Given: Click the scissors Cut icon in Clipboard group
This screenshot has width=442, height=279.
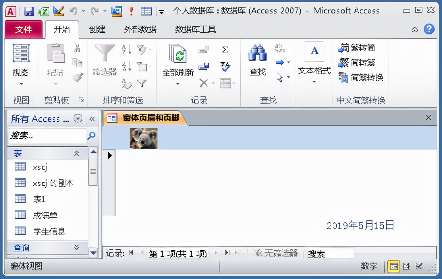Looking at the screenshot, I should click(x=77, y=47).
